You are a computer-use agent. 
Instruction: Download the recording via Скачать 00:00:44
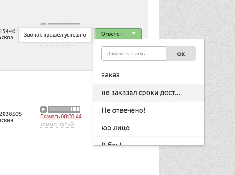tap(61, 117)
